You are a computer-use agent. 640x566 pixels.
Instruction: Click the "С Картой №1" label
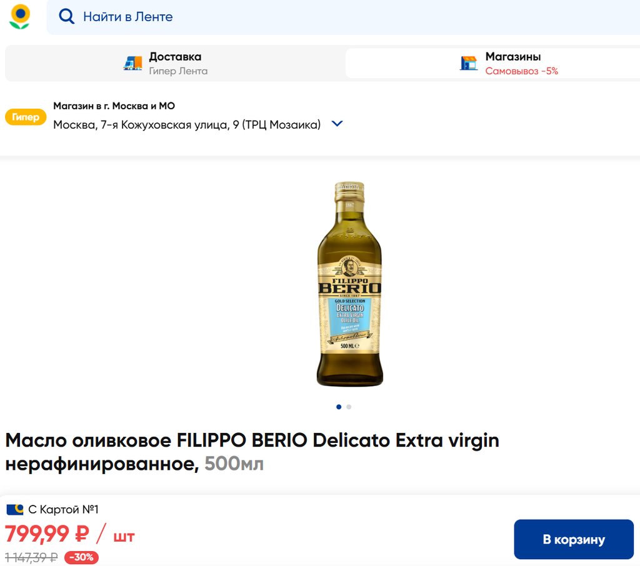click(x=63, y=509)
